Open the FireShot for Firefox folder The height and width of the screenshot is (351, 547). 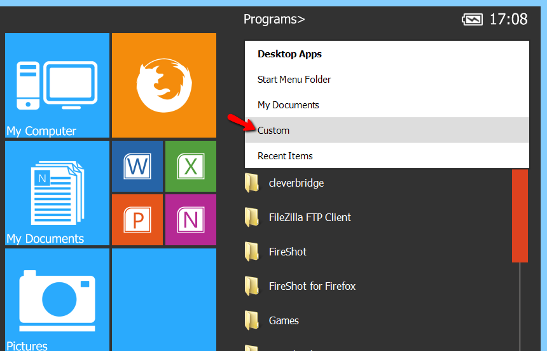pyautogui.click(x=312, y=287)
